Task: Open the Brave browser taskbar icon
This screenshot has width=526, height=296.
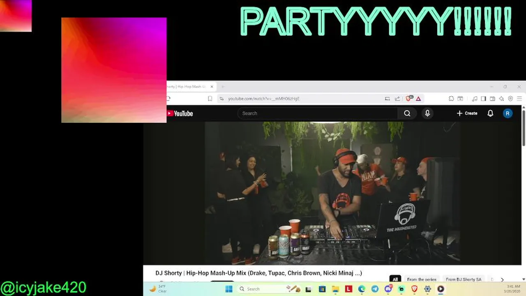Action: coord(414,289)
